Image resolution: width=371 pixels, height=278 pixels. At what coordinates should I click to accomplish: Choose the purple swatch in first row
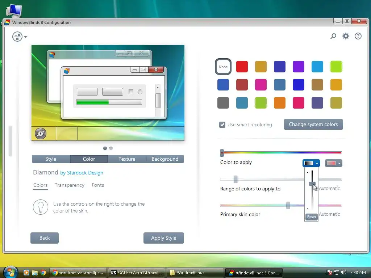[299, 67]
